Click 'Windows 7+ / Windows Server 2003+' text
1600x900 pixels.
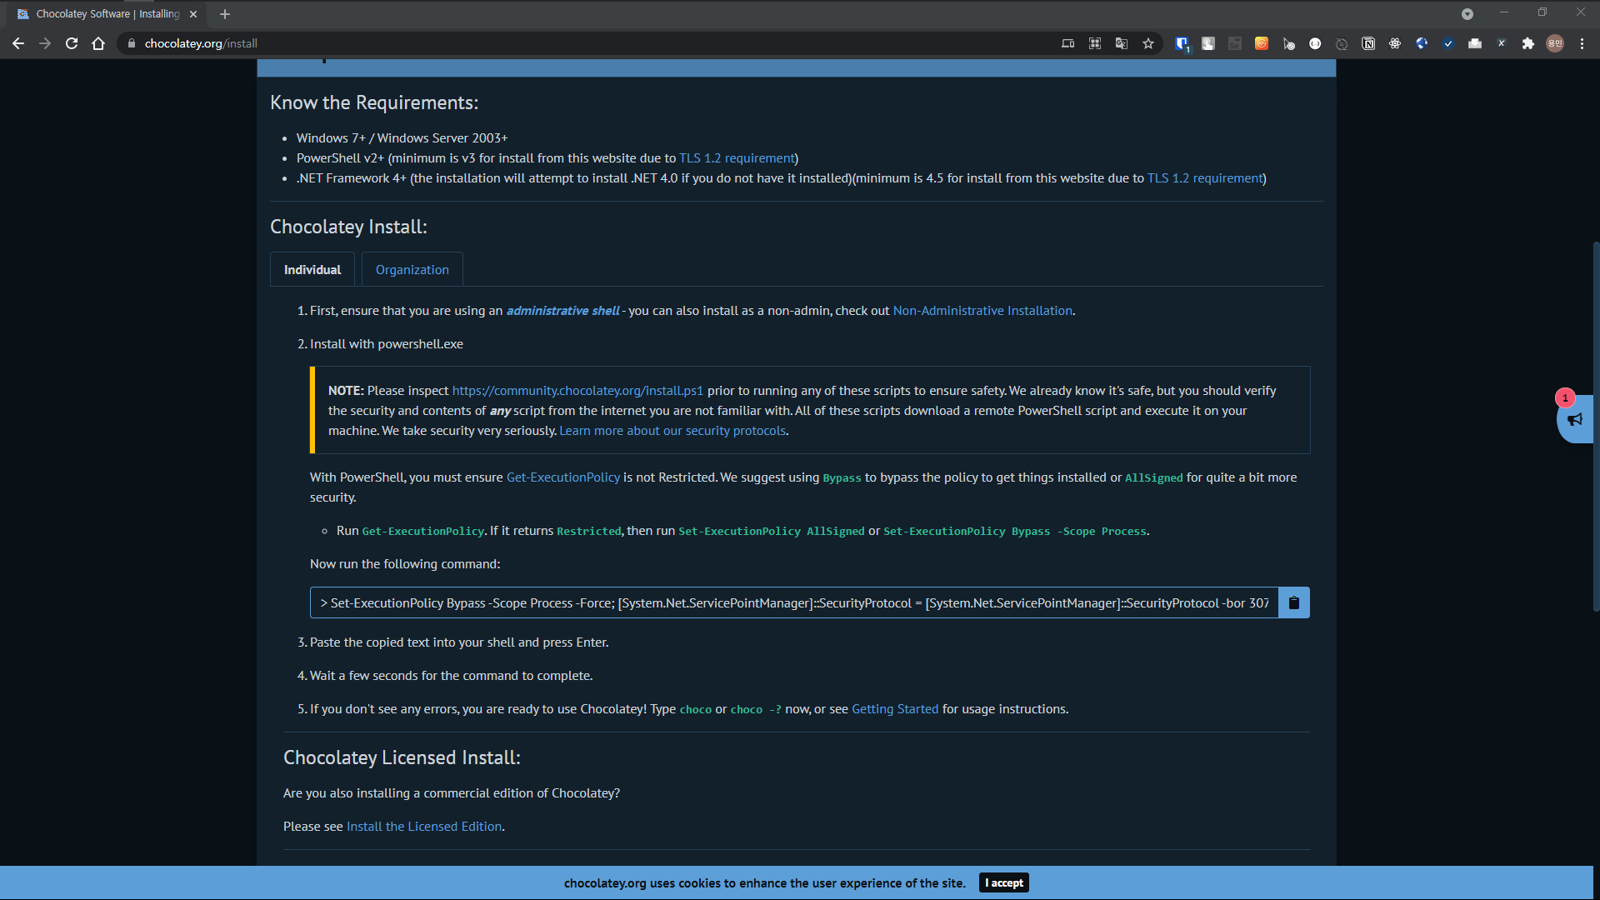point(402,138)
